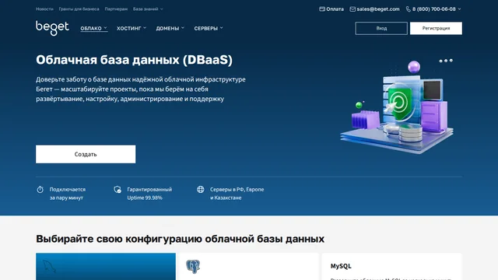Click the heading Облачная база данных (DBaaS)
Viewport: 498px width, 280px height.
134,60
